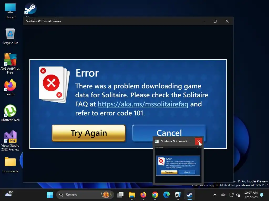
Task: Click the Solitaire taskbar icon
Action: point(178,195)
